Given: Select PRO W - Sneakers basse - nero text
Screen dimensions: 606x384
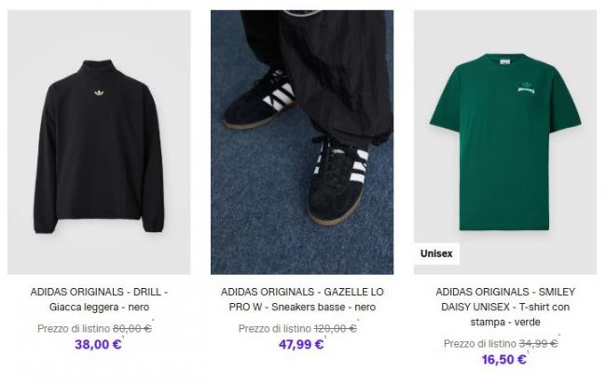Looking at the screenshot, I should [x=302, y=308].
